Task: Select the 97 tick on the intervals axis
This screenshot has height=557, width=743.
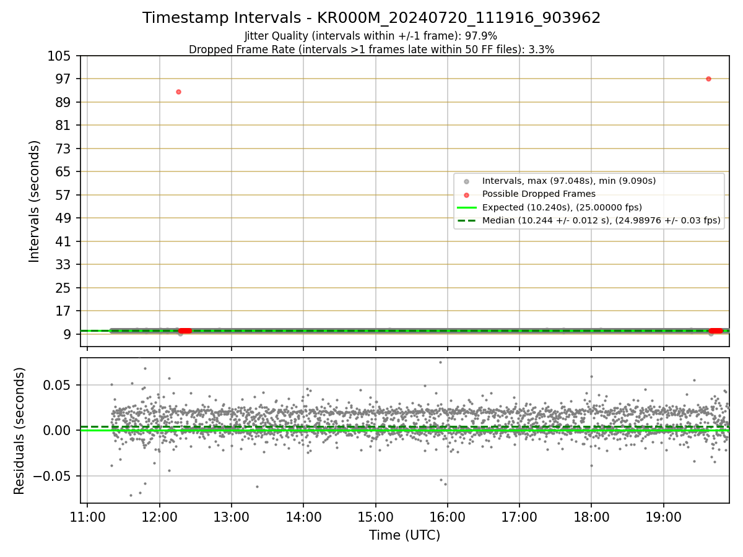Action: click(x=63, y=79)
